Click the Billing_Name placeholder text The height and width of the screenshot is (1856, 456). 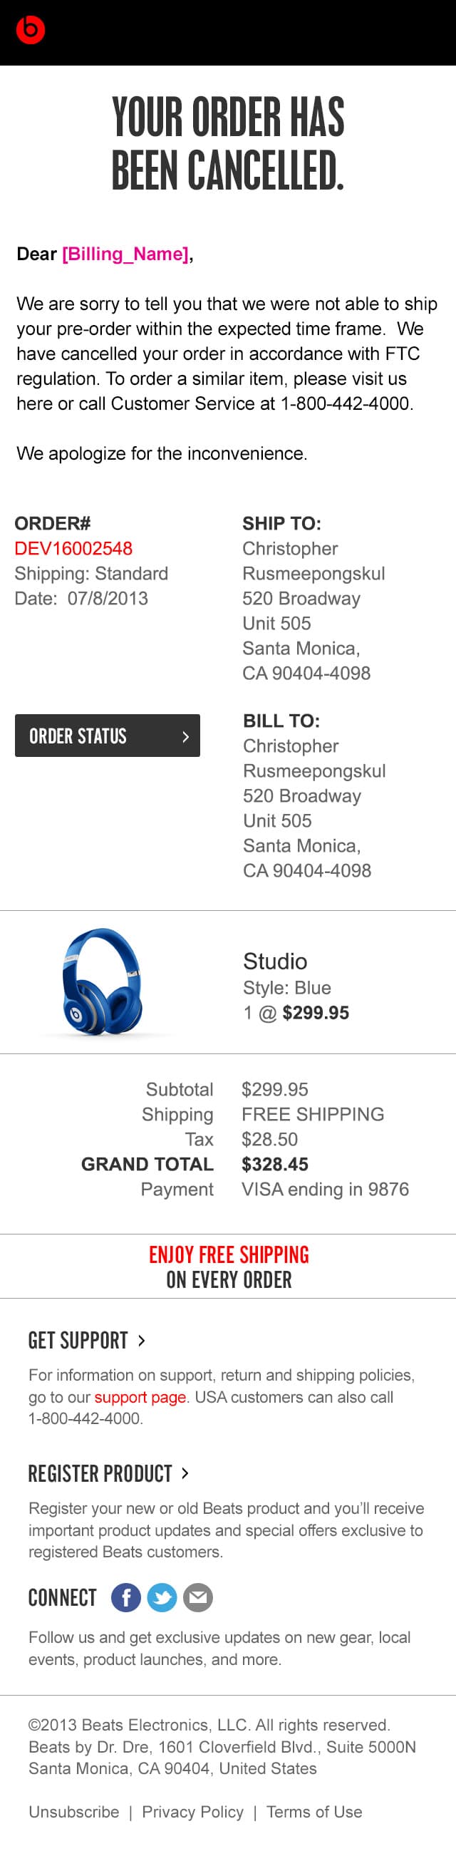tap(125, 254)
